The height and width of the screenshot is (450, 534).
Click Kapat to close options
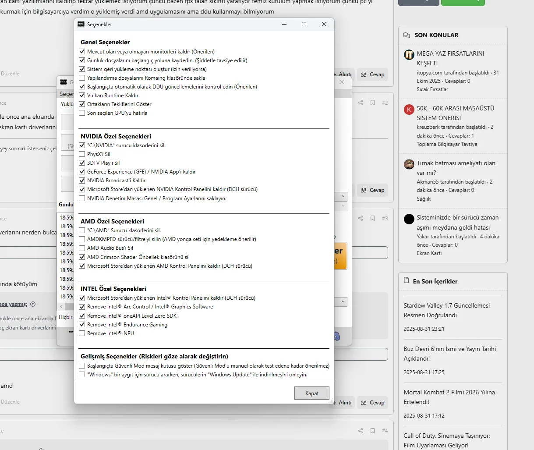[311, 393]
